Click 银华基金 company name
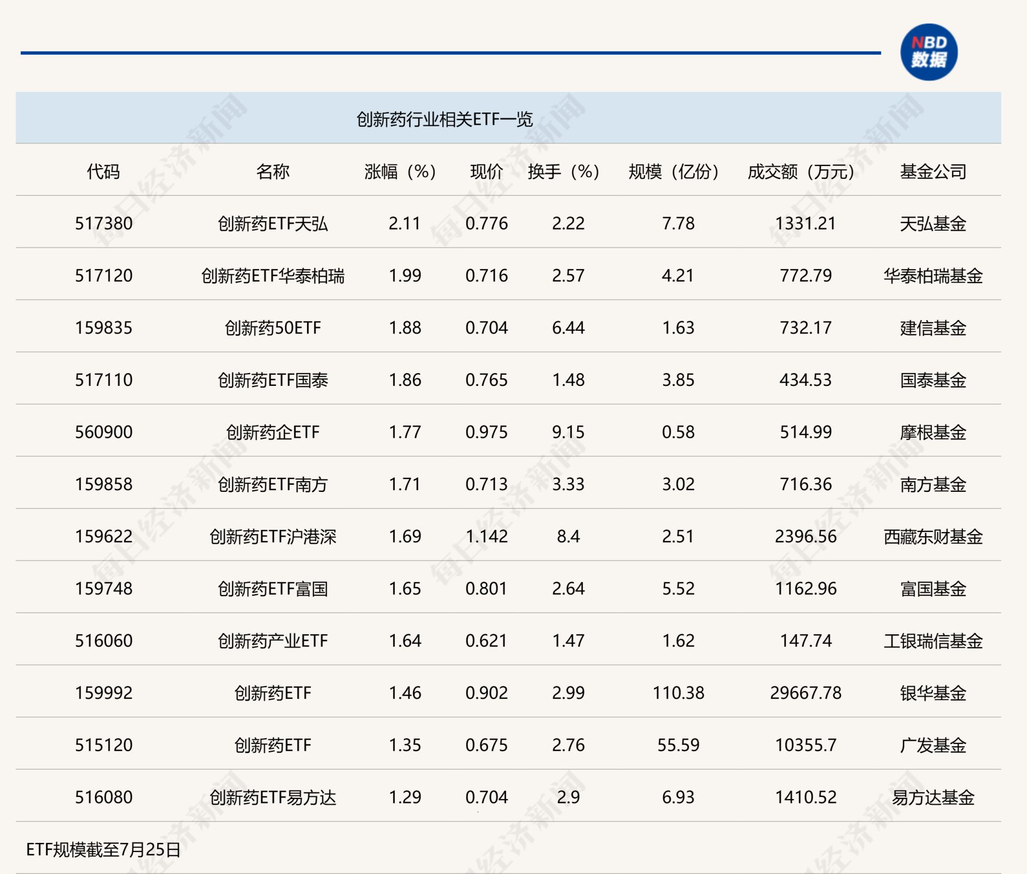 (x=933, y=693)
